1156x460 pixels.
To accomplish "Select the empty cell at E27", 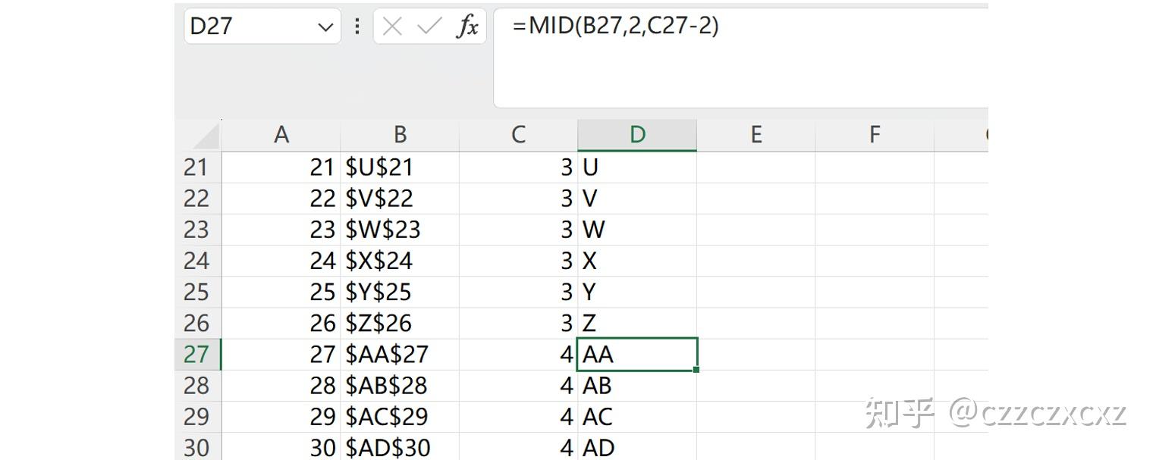I will click(x=755, y=354).
